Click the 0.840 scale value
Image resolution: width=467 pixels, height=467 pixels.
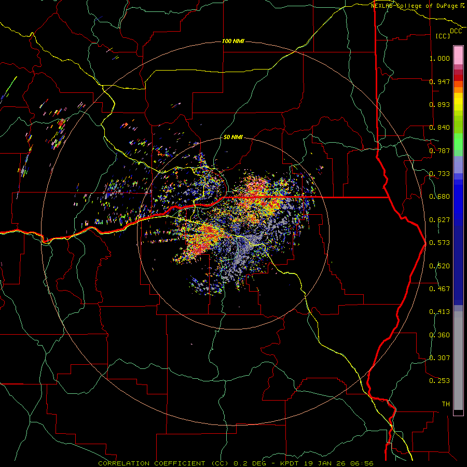click(x=439, y=128)
